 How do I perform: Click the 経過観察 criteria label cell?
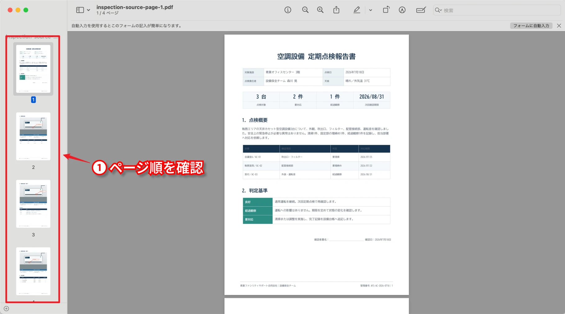257,210
